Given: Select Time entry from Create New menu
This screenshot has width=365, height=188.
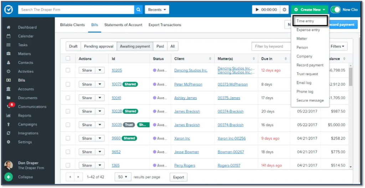Looking at the screenshot, I should tap(310, 21).
